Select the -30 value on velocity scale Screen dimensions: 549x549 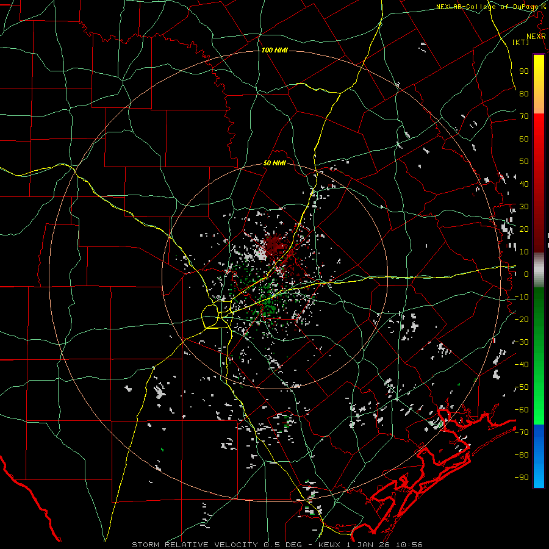coord(522,342)
